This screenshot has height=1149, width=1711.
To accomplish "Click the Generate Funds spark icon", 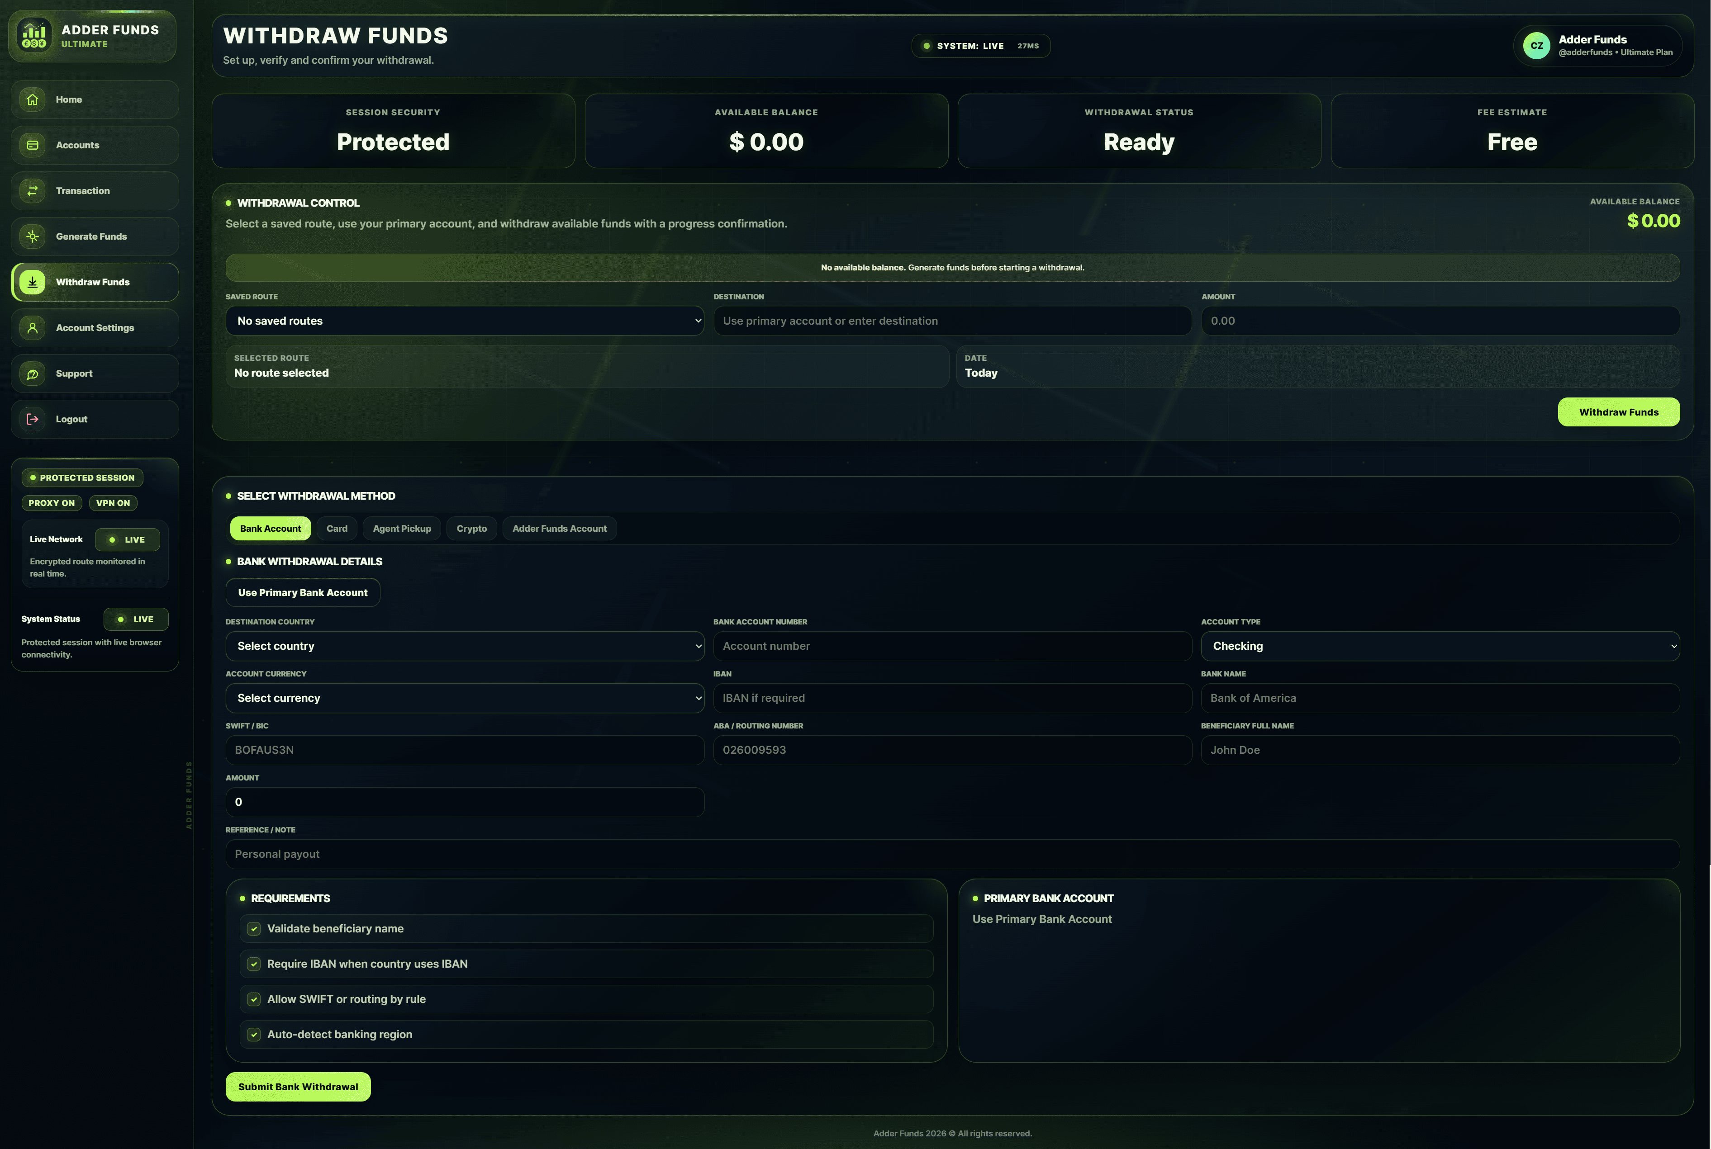I will (32, 236).
